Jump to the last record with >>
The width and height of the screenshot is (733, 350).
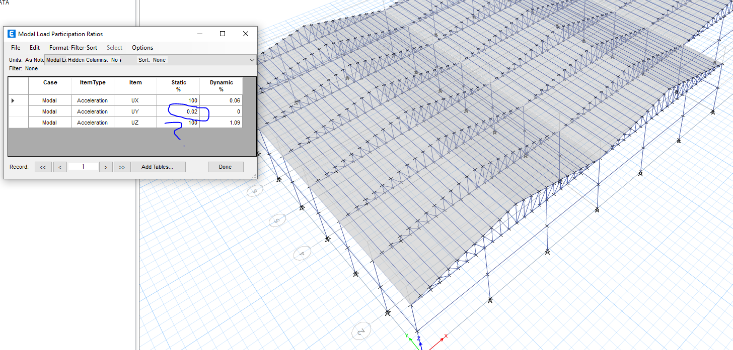point(122,167)
